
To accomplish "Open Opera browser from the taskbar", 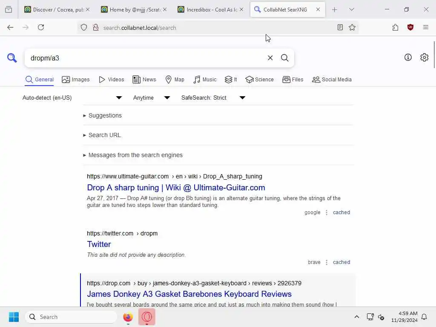I will pyautogui.click(x=146, y=317).
